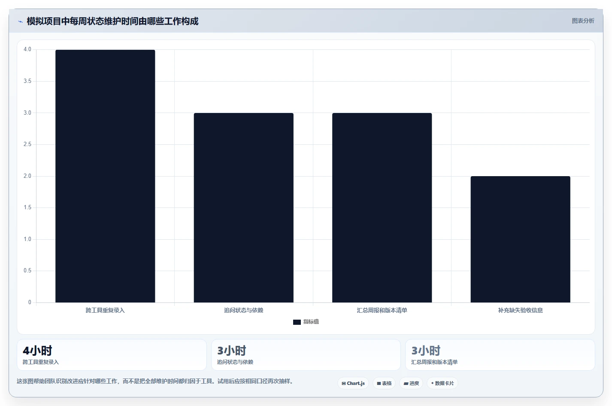Click the 跨工具重复录入 bar in the chart
This screenshot has height=406, width=612.
(x=105, y=176)
